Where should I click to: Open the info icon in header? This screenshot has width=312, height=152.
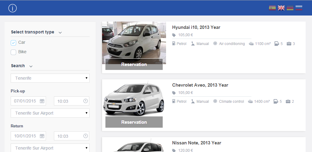tap(12, 8)
